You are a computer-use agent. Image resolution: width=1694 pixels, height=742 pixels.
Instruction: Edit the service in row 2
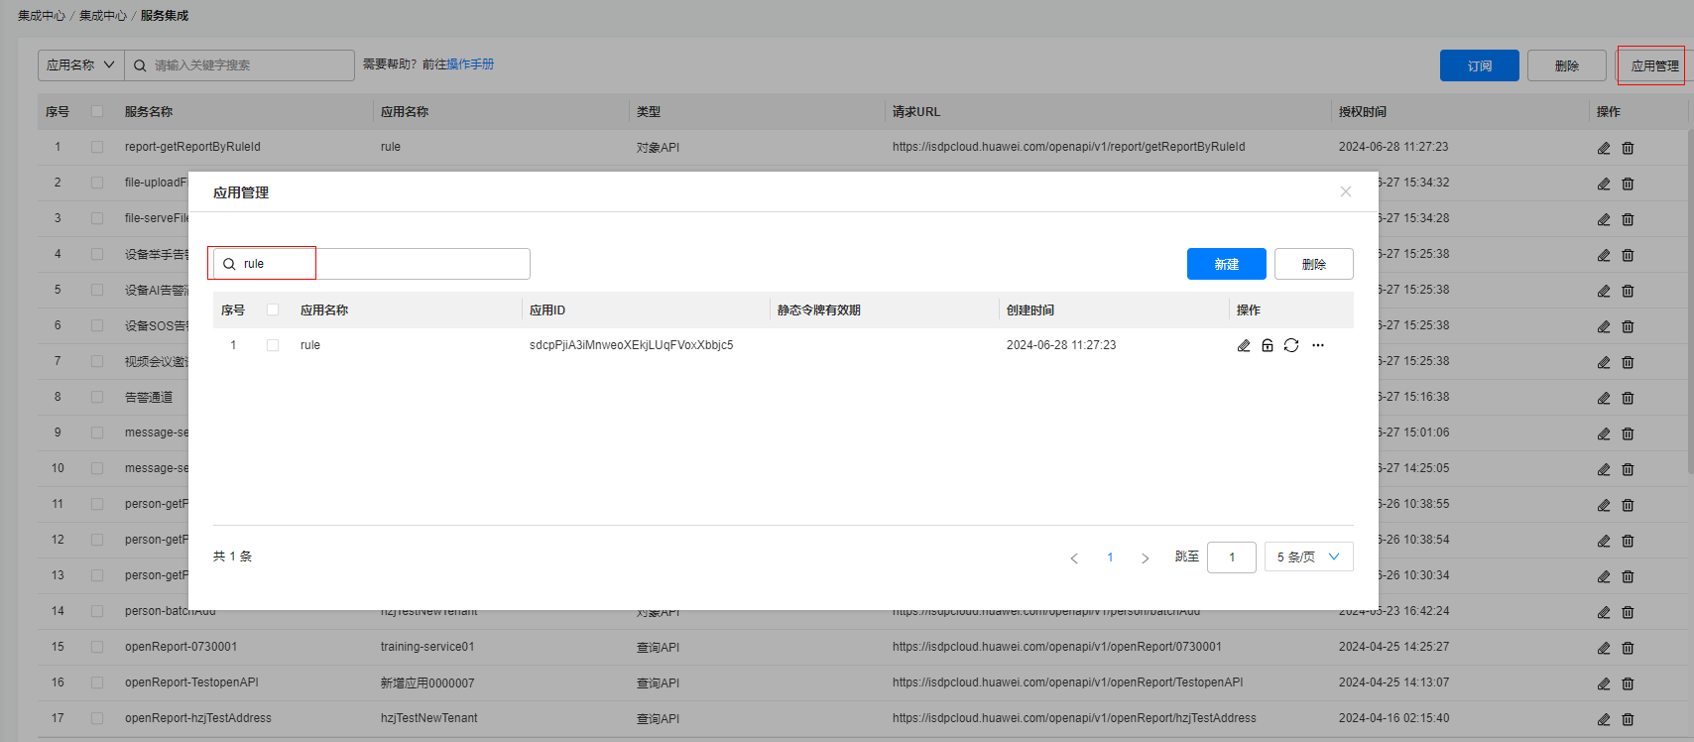point(1604,184)
